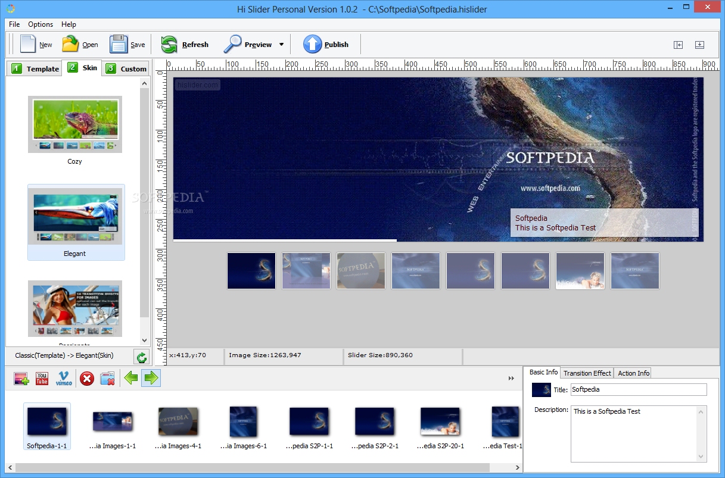Screen dimensions: 725x478
Task: Move the selected slide left with green arrow
Action: coord(131,378)
